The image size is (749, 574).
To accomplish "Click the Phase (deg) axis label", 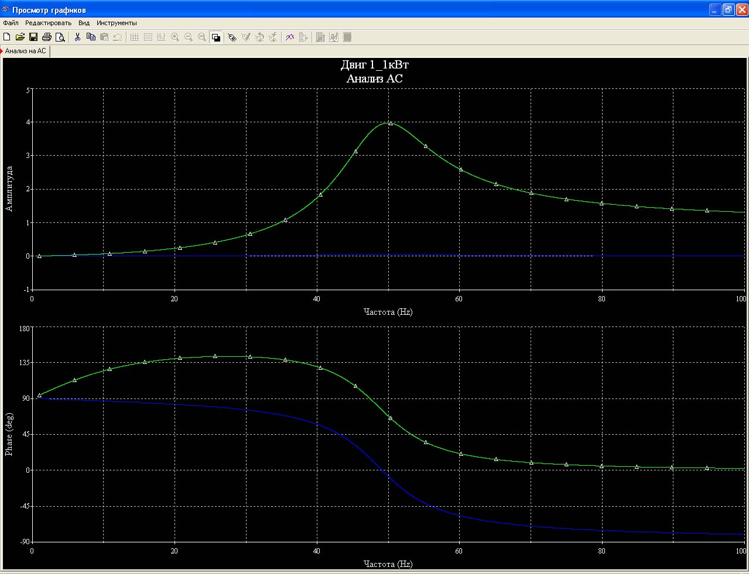I will (9, 434).
